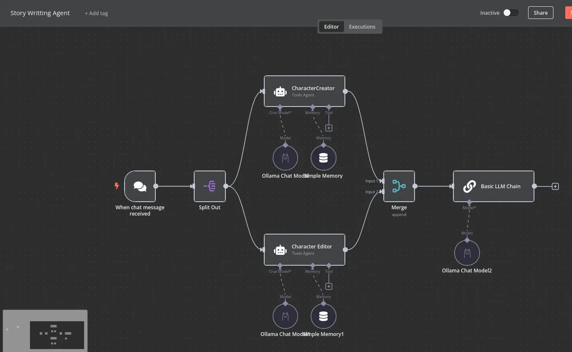Click the Story Writting Agent workflow title

coord(40,13)
